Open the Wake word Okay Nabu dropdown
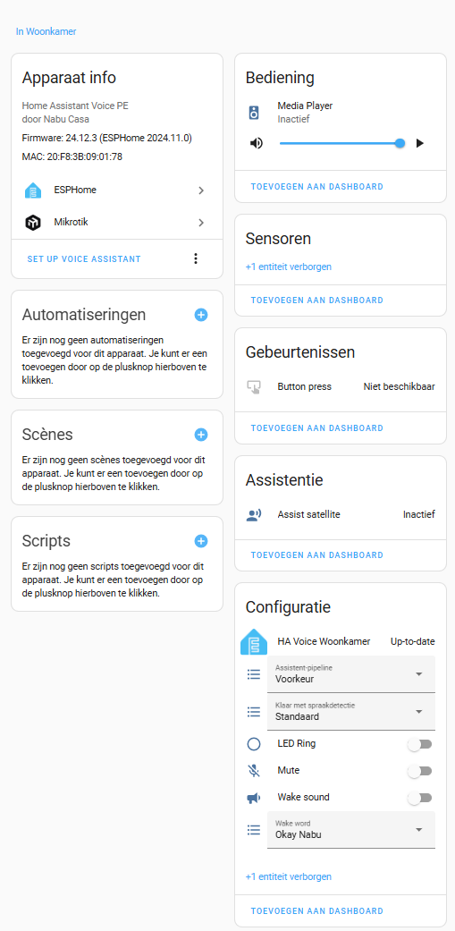455x931 pixels. tap(351, 829)
